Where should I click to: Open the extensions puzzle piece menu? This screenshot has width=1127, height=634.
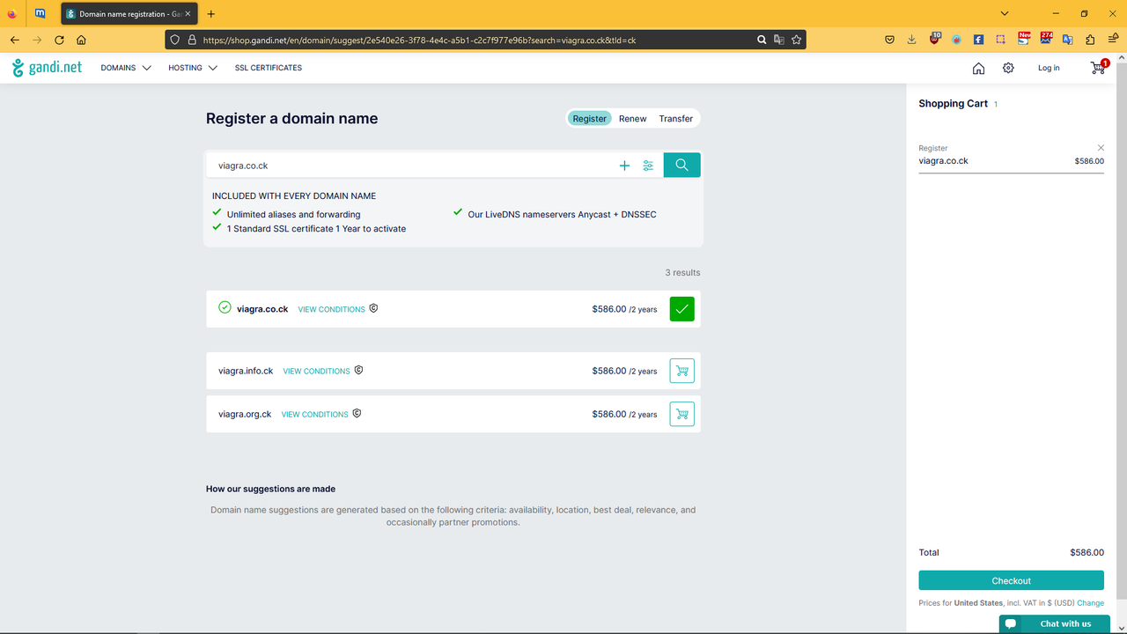(x=1090, y=40)
